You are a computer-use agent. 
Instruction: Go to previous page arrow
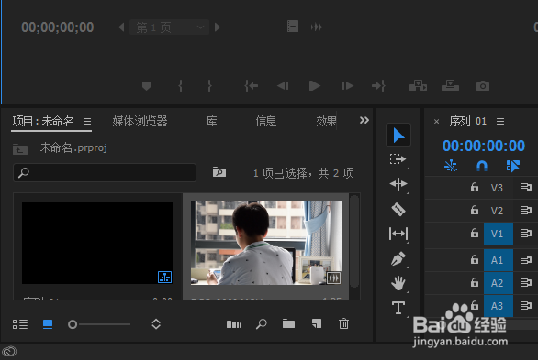121,27
